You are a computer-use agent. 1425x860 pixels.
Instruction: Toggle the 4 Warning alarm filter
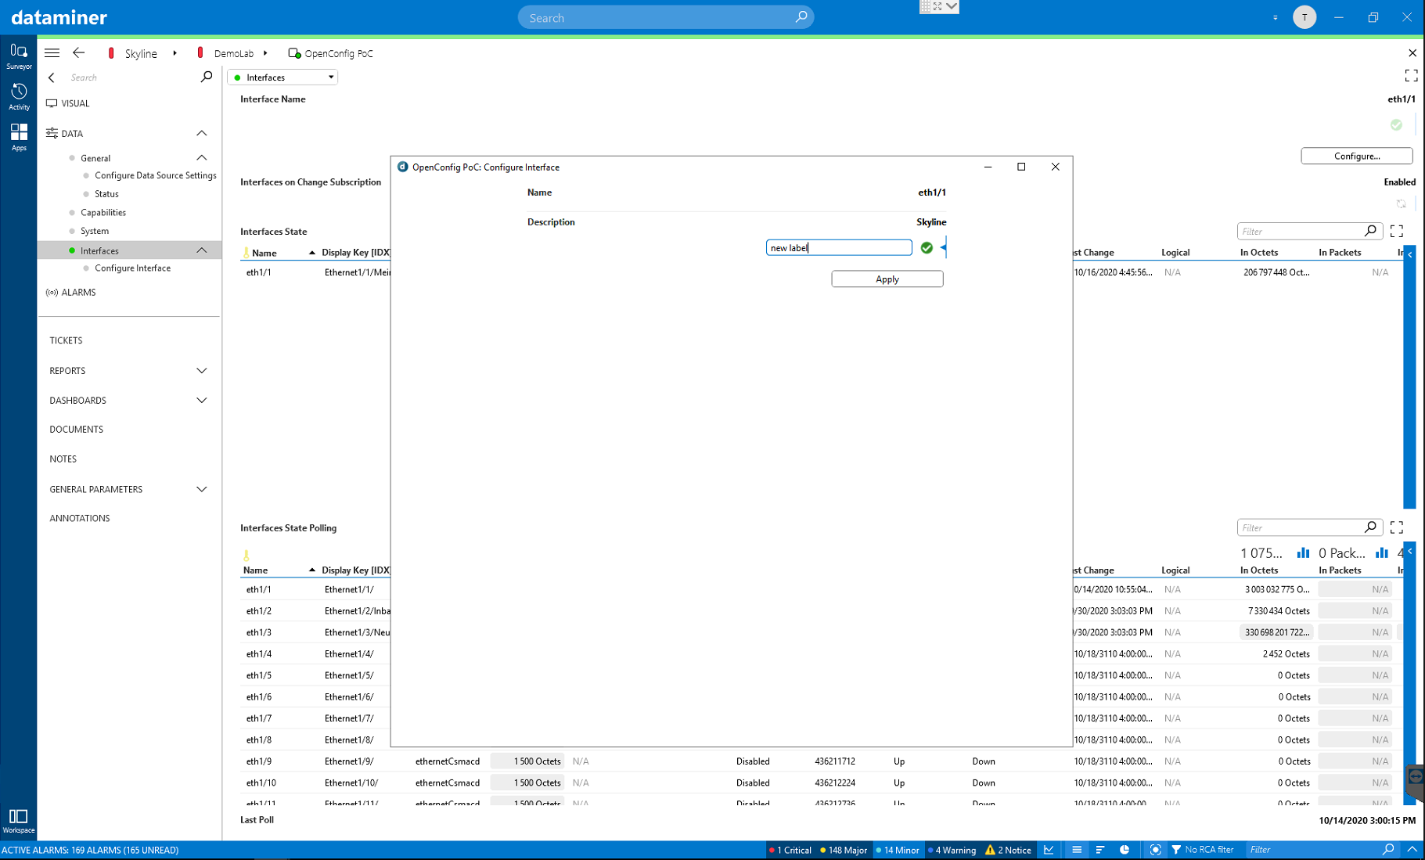(x=952, y=850)
